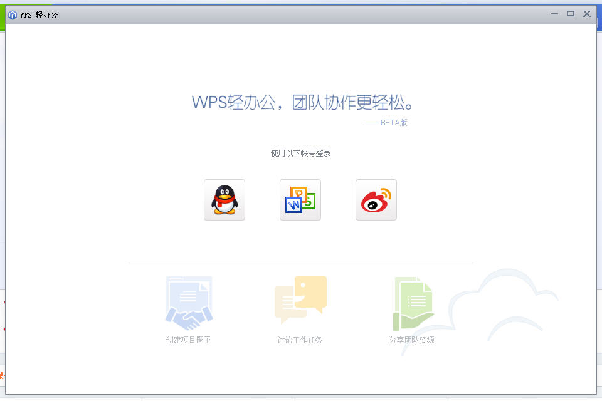The image size is (602, 401).
Task: Click the green documents illustration for 分享团队资源
Action: [413, 303]
